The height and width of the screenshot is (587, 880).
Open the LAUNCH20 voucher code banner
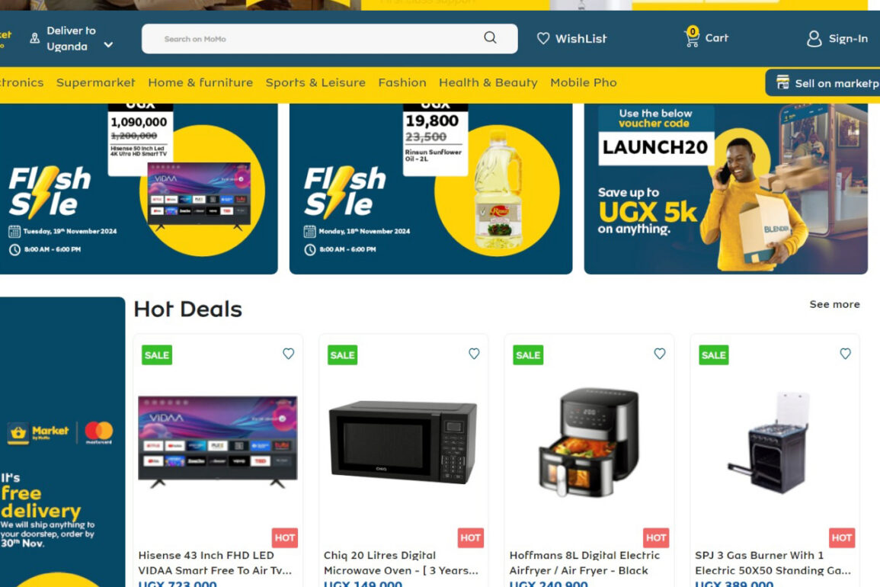[x=725, y=189]
